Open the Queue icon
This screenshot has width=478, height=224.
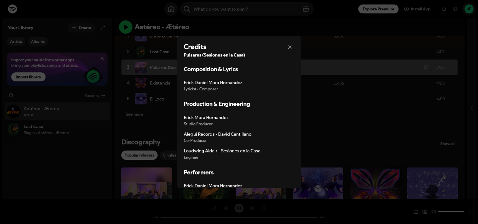pyautogui.click(x=416, y=212)
